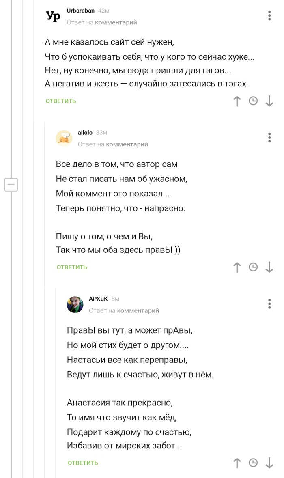Reply to ailolo's comment
284x478 pixels.
(x=72, y=267)
